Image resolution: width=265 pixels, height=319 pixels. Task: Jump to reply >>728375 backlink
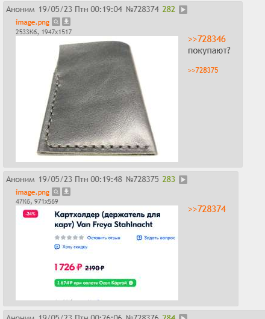[x=203, y=70]
